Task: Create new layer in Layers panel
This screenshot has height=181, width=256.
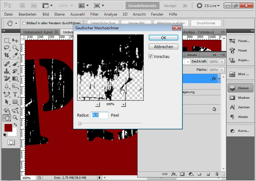Action: pyautogui.click(x=208, y=174)
